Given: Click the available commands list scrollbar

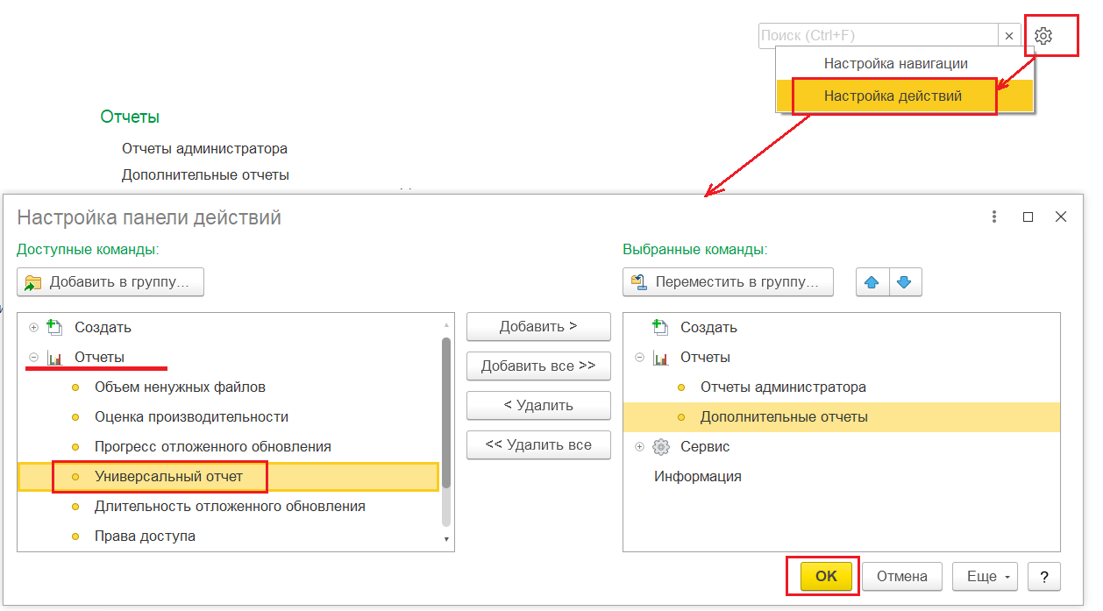Looking at the screenshot, I should coord(445,412).
